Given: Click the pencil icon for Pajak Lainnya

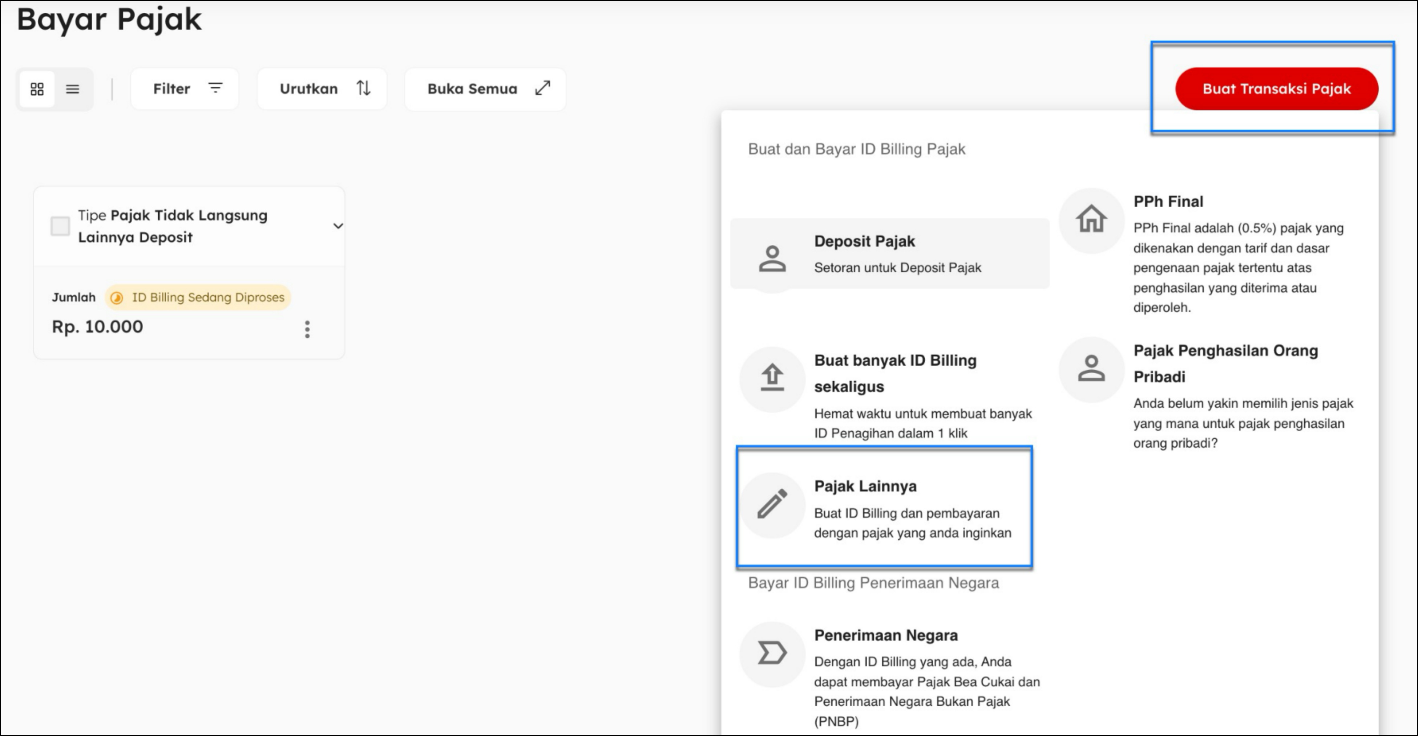Looking at the screenshot, I should [772, 504].
